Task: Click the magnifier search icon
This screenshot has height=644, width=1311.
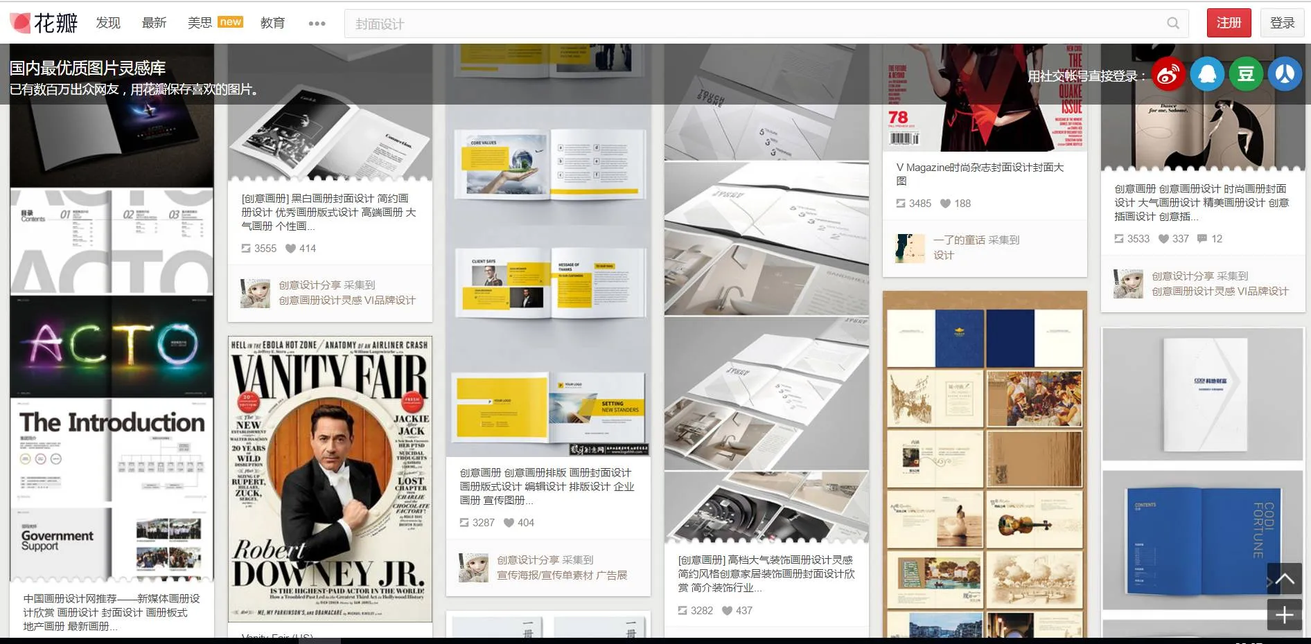Action: (x=1172, y=24)
